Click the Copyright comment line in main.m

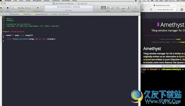[x=31, y=26]
